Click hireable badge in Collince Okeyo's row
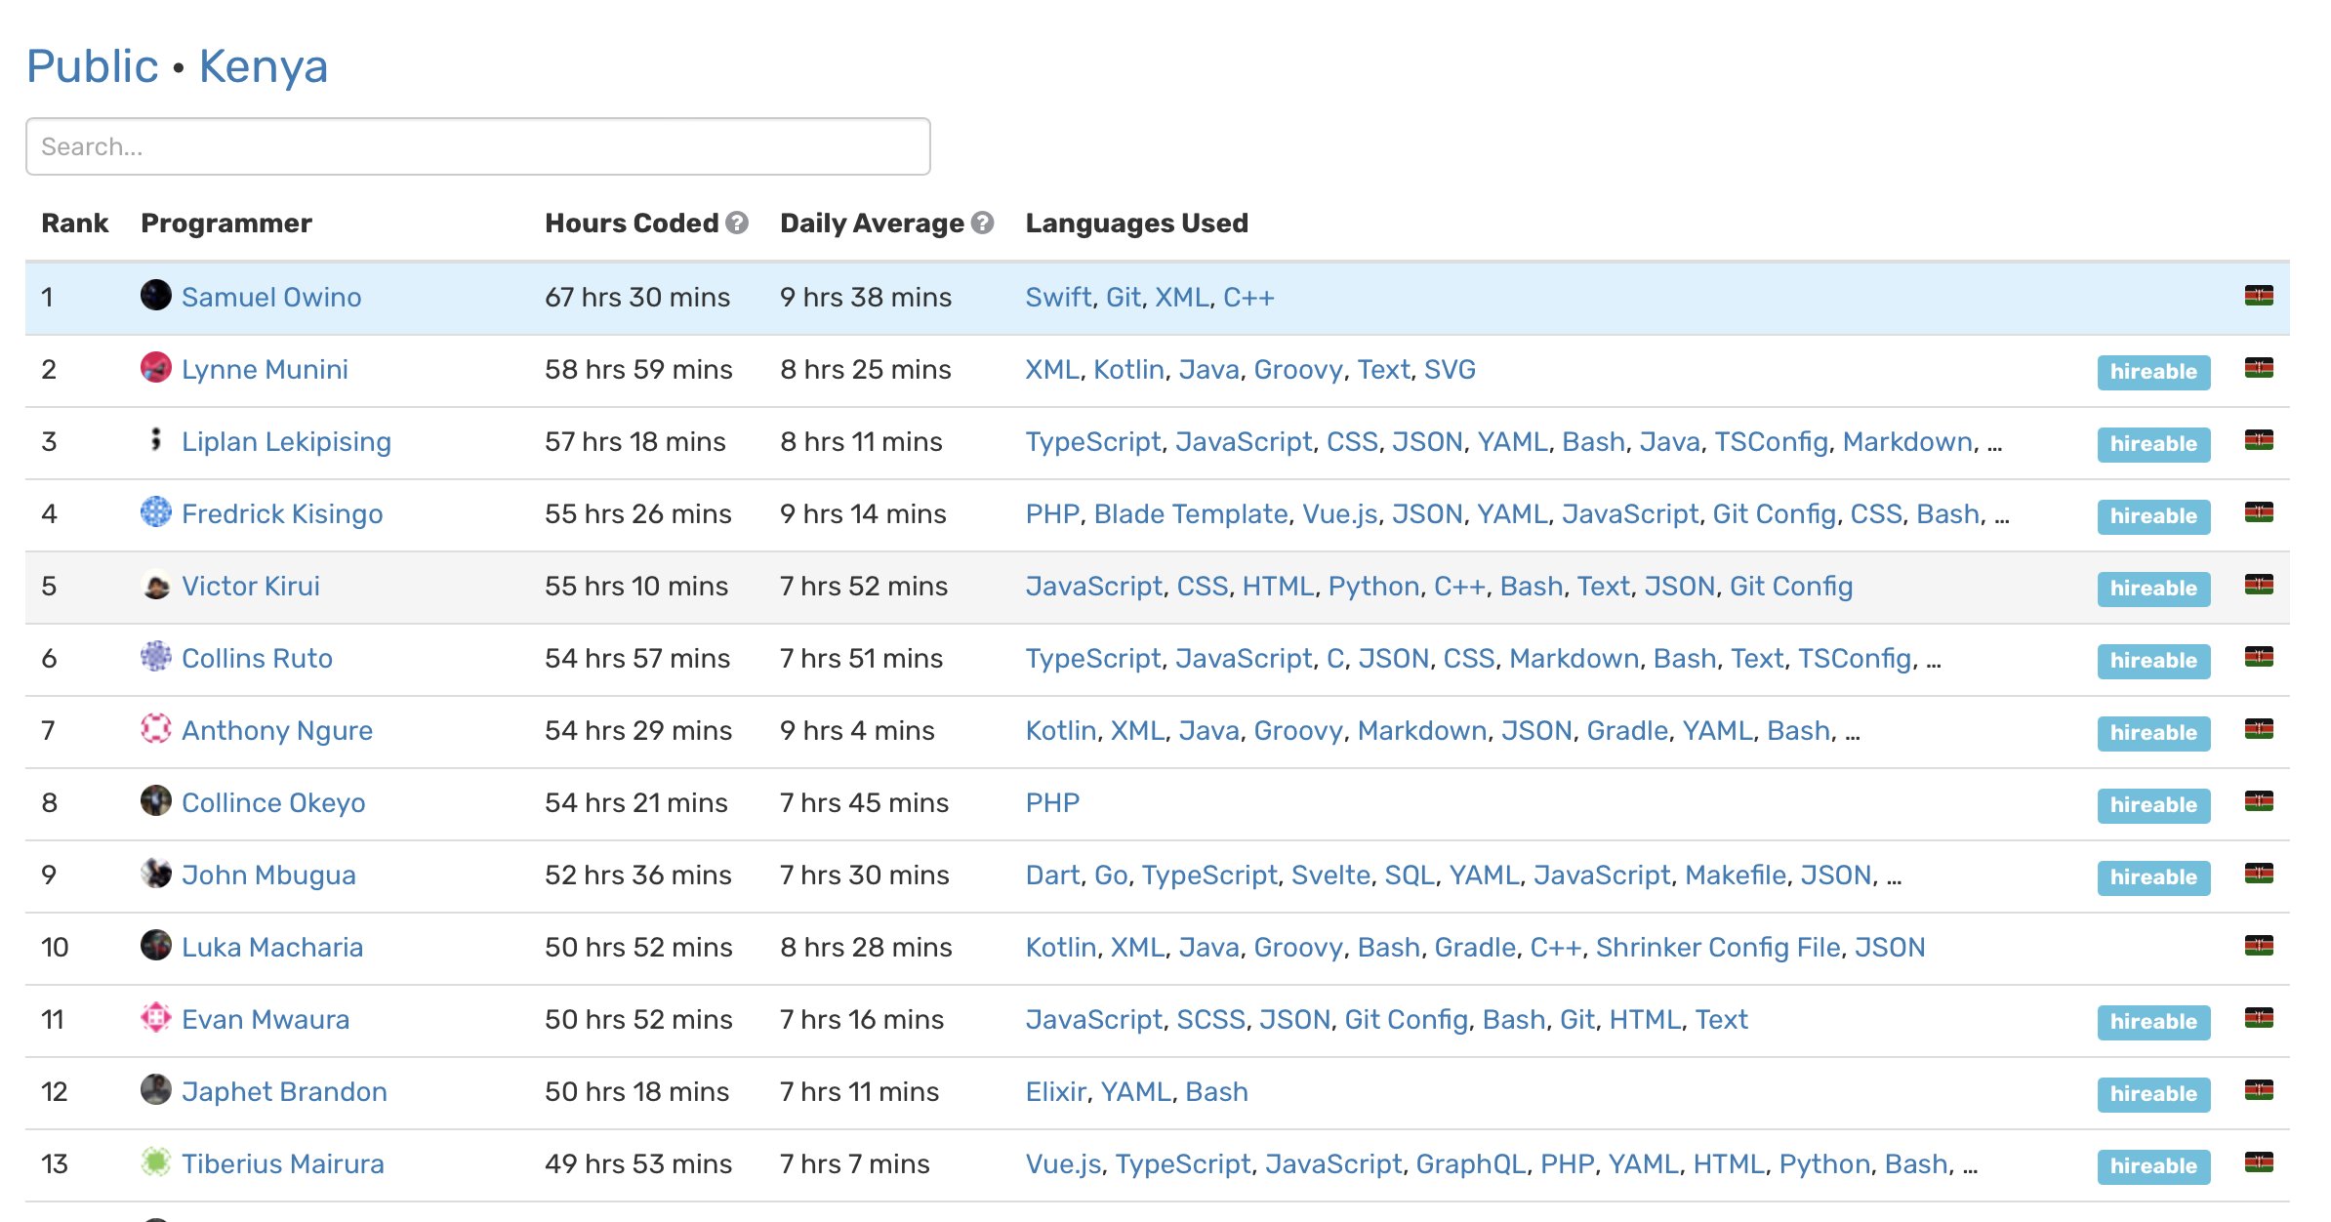 2152,804
